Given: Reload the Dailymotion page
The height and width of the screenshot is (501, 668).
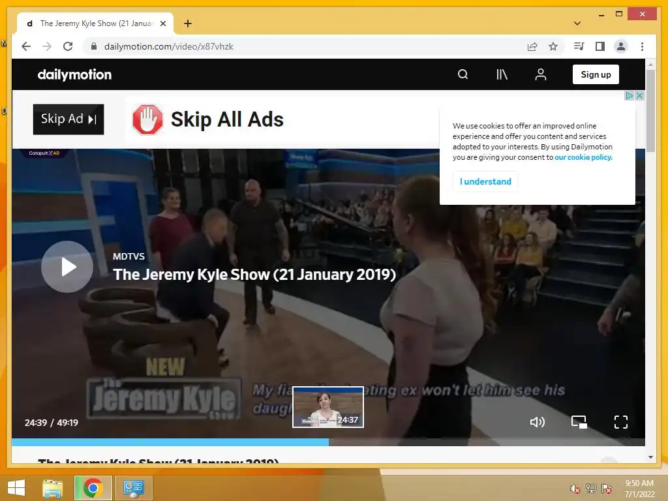Looking at the screenshot, I should click(68, 46).
